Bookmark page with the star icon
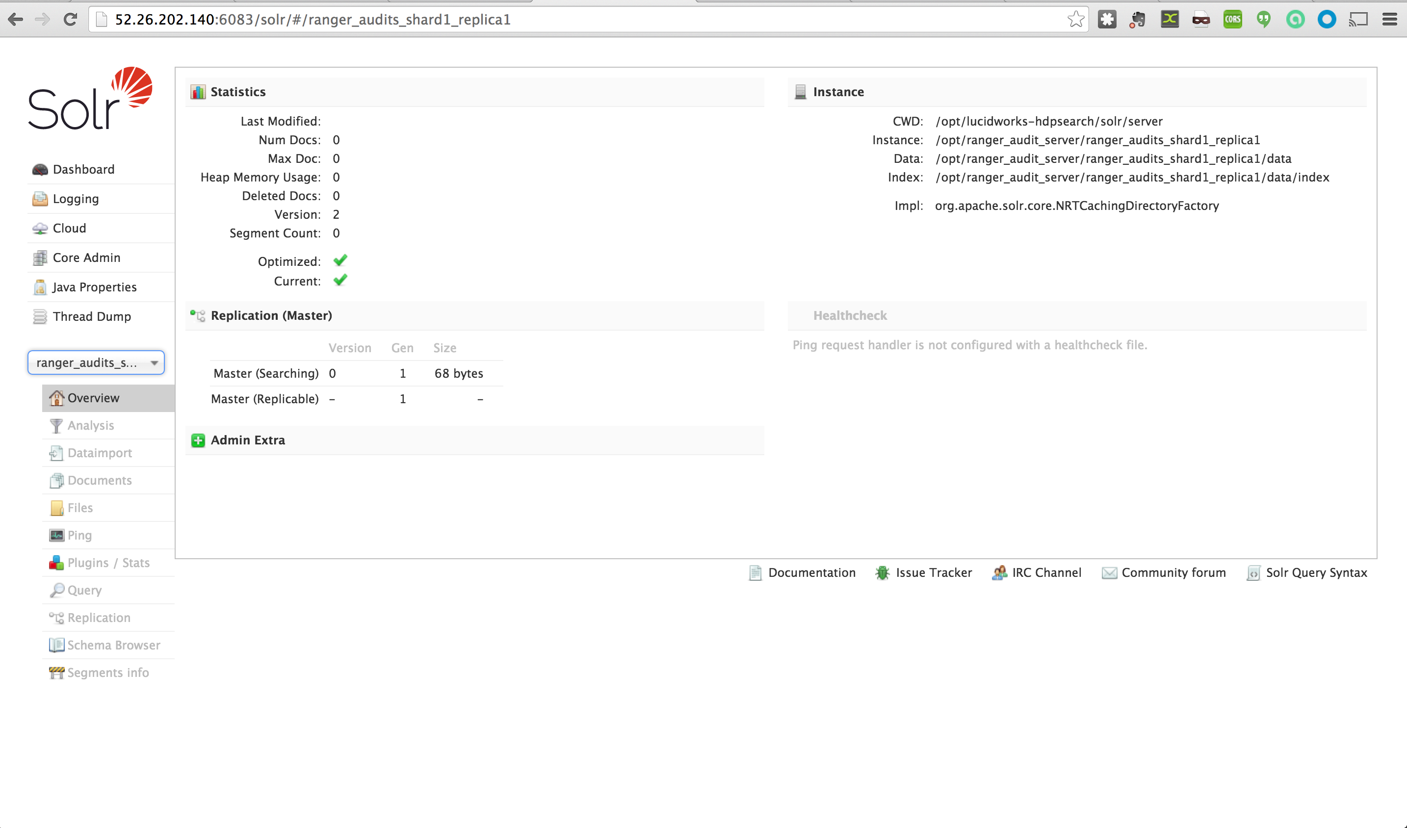 tap(1076, 20)
